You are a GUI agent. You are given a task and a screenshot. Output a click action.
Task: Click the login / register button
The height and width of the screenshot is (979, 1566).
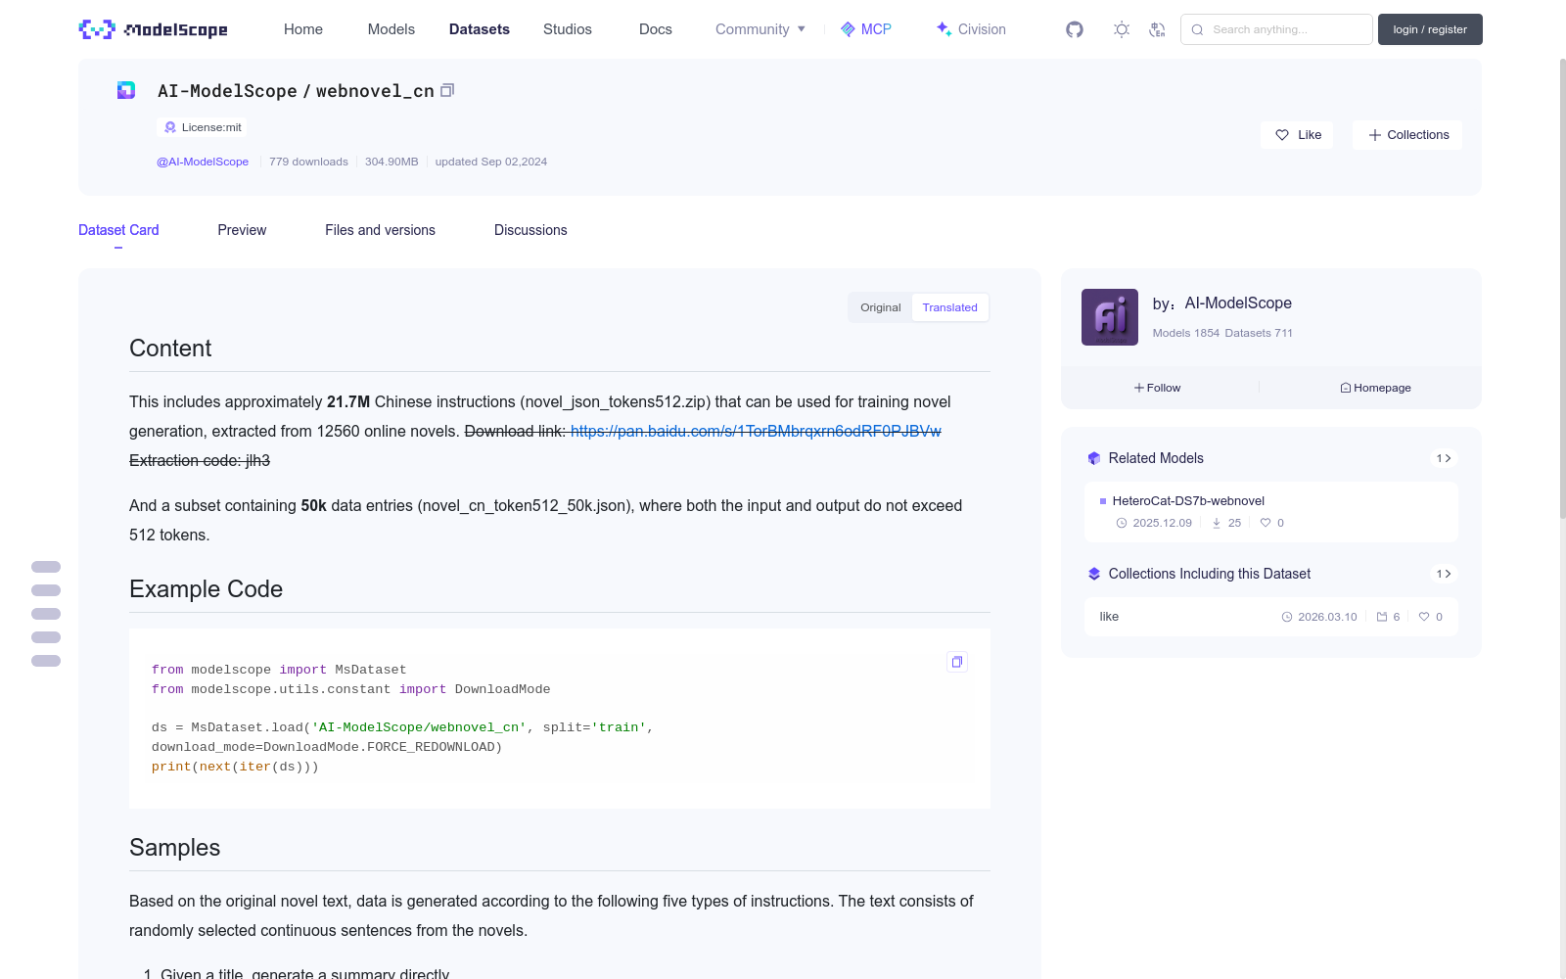[1430, 29]
